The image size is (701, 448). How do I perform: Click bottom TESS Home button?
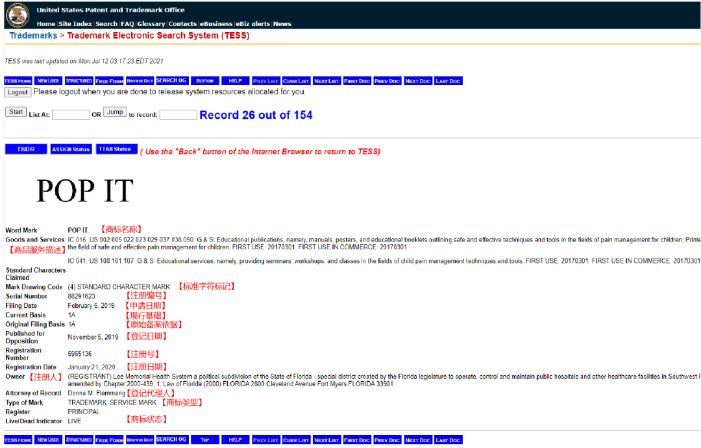pyautogui.click(x=18, y=440)
